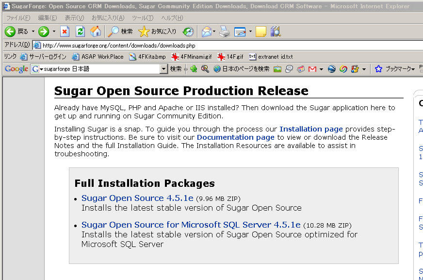The width and height of the screenshot is (423, 280).
Task: Open the ツール(T) menu
Action: [x=143, y=18]
